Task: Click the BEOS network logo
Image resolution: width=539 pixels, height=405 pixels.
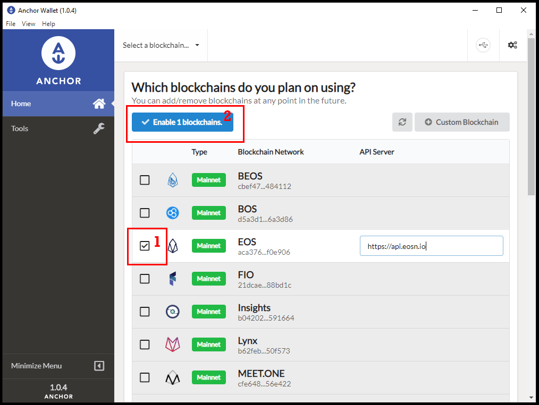Action: tap(173, 180)
